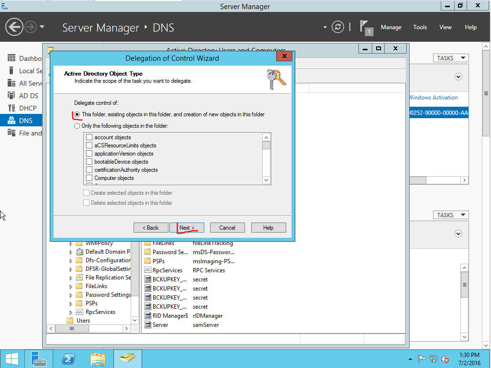
Task: Open the Tools menu
Action: pos(420,27)
